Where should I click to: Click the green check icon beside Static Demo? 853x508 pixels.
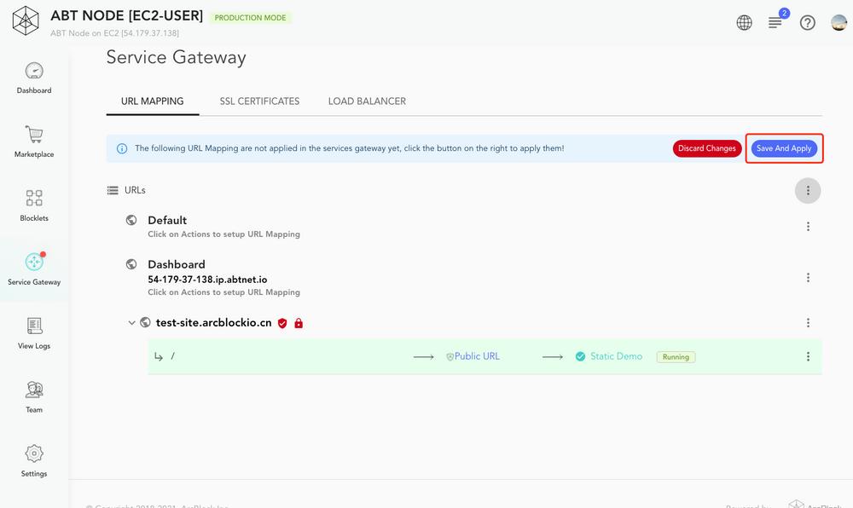[580, 356]
